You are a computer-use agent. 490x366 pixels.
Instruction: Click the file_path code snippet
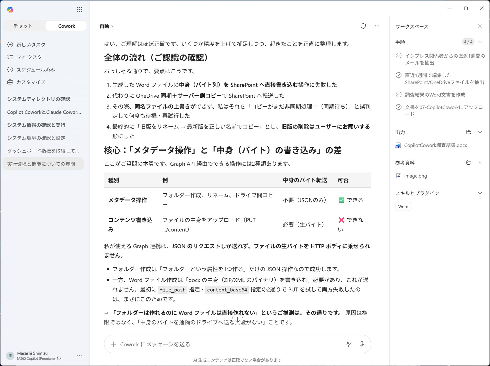(x=173, y=290)
